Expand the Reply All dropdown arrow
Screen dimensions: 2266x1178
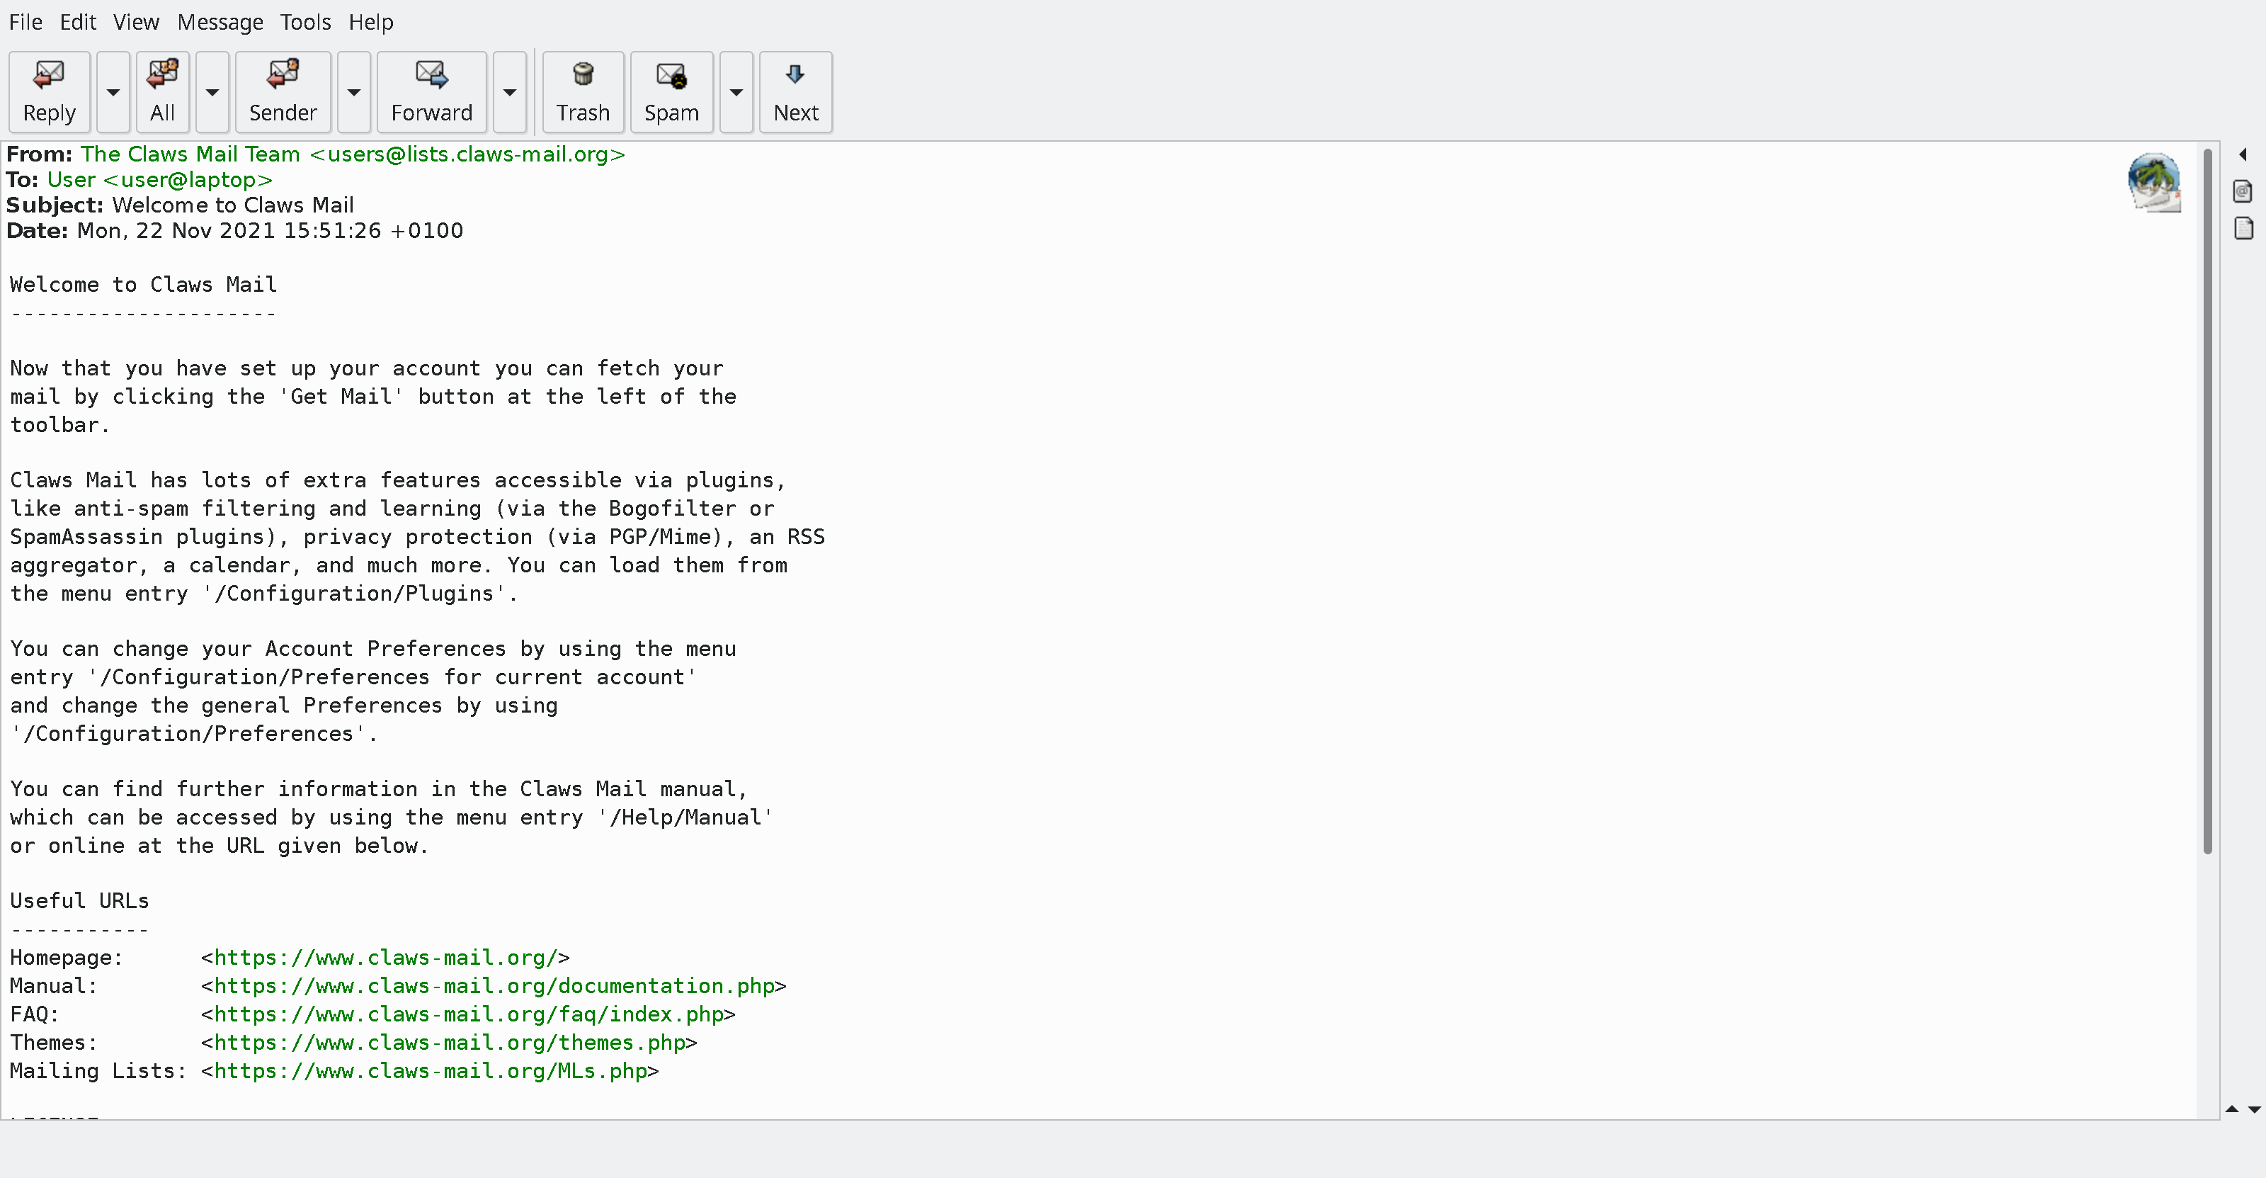pos(212,91)
